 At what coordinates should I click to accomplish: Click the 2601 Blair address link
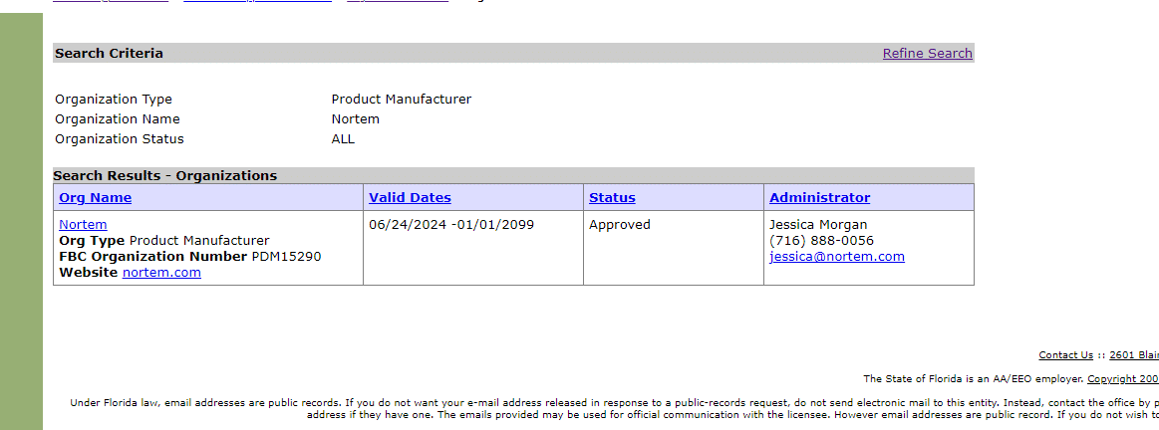tap(1134, 355)
